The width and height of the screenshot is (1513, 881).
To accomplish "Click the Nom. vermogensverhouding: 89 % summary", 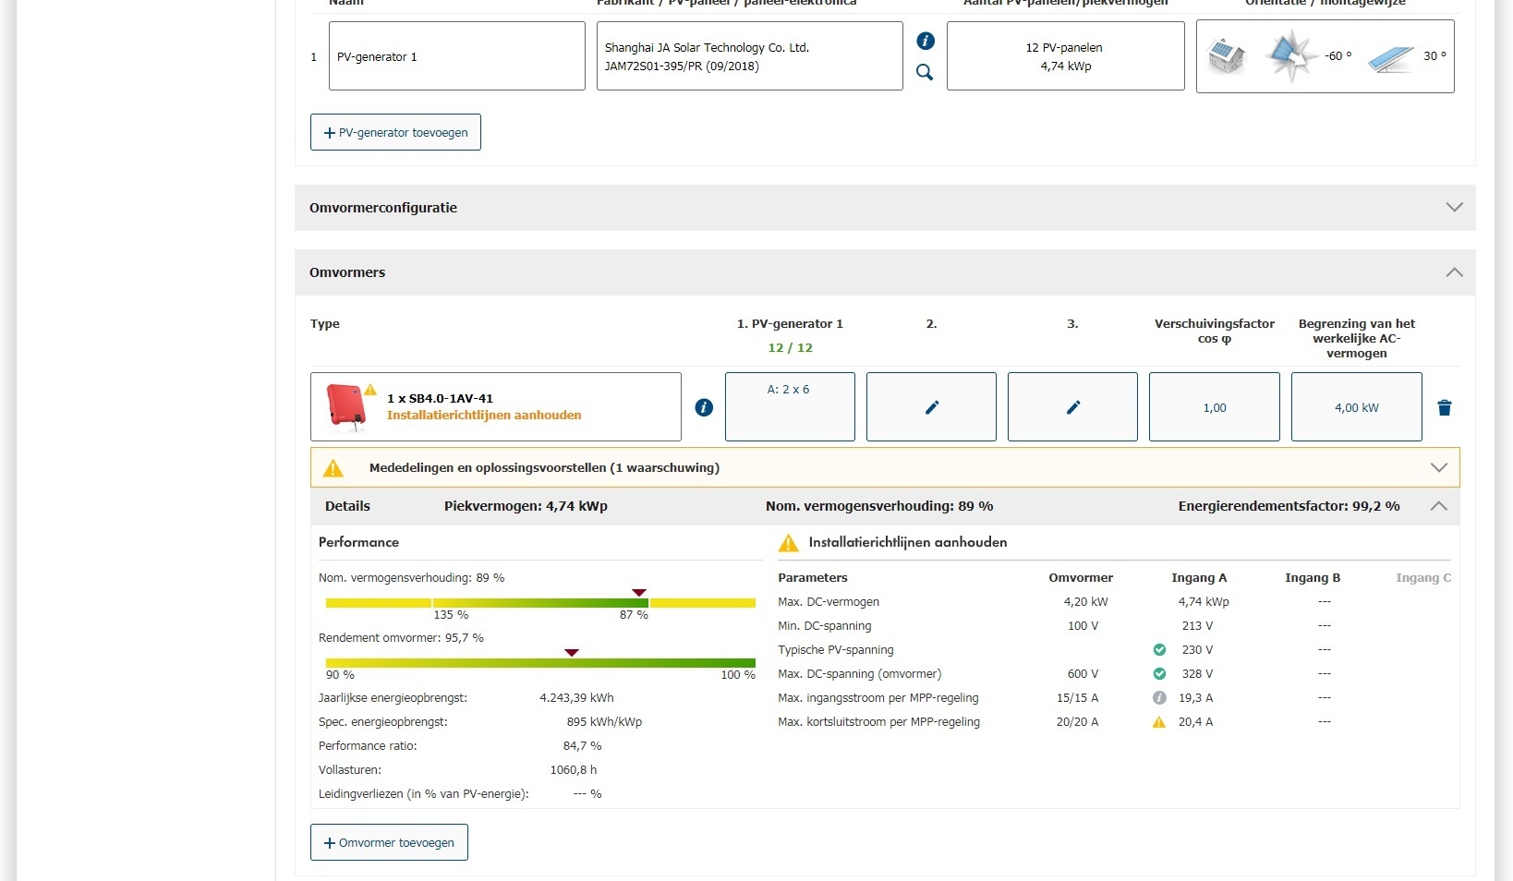I will [x=879, y=506].
